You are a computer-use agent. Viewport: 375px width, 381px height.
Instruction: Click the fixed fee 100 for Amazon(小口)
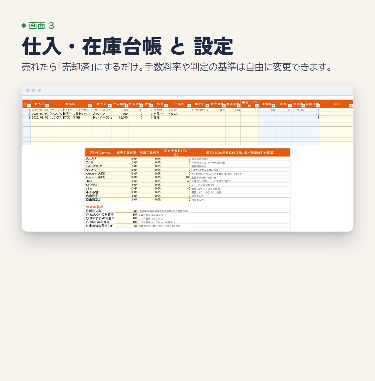[x=176, y=177]
